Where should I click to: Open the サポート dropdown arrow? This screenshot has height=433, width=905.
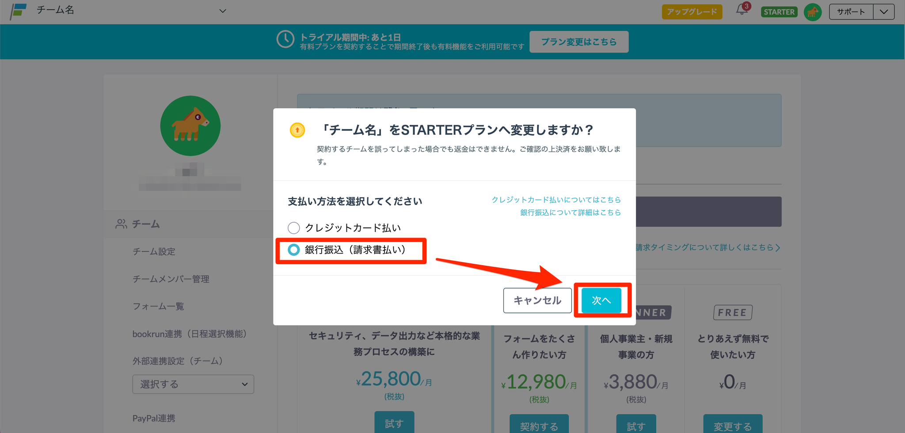point(884,12)
